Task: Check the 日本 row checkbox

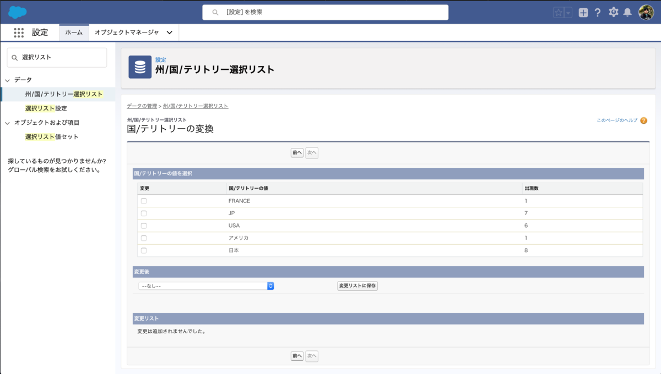Action: pyautogui.click(x=144, y=250)
